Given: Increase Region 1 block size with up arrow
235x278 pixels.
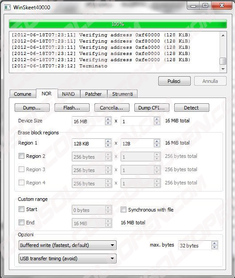Looking at the screenshot, I should click(x=108, y=141).
